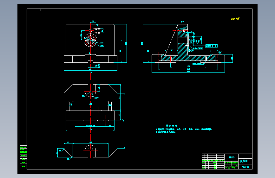Screen dimensions: 275x178
Task: Click the small hole above the bore
Action: coord(90,31)
